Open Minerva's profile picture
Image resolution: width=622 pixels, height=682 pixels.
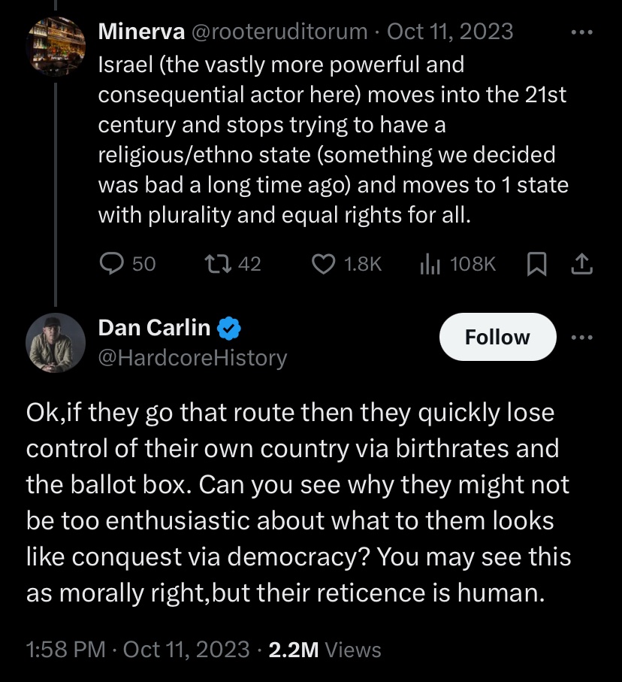click(56, 46)
